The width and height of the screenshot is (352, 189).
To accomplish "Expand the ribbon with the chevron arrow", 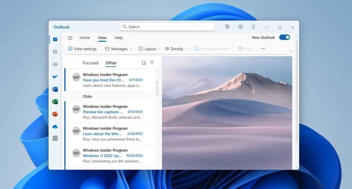I will point(291,51).
